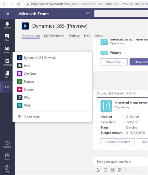Open the app launcher waffle icon
The width and height of the screenshot is (148, 175).
7,13
